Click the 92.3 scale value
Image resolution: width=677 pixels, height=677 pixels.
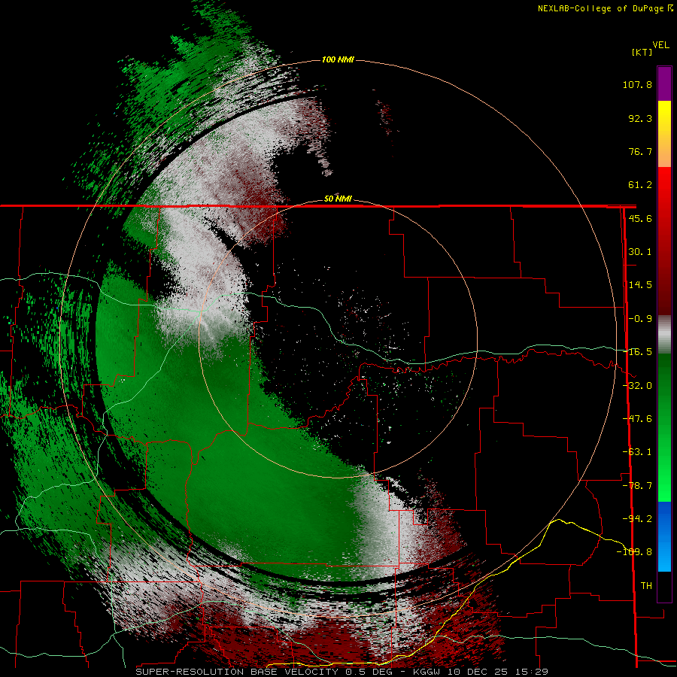coord(640,118)
